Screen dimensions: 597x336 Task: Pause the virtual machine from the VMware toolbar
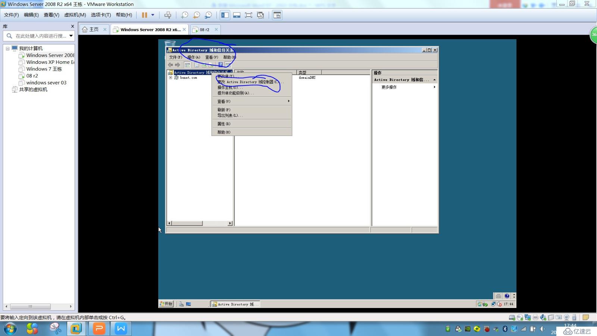tap(144, 15)
